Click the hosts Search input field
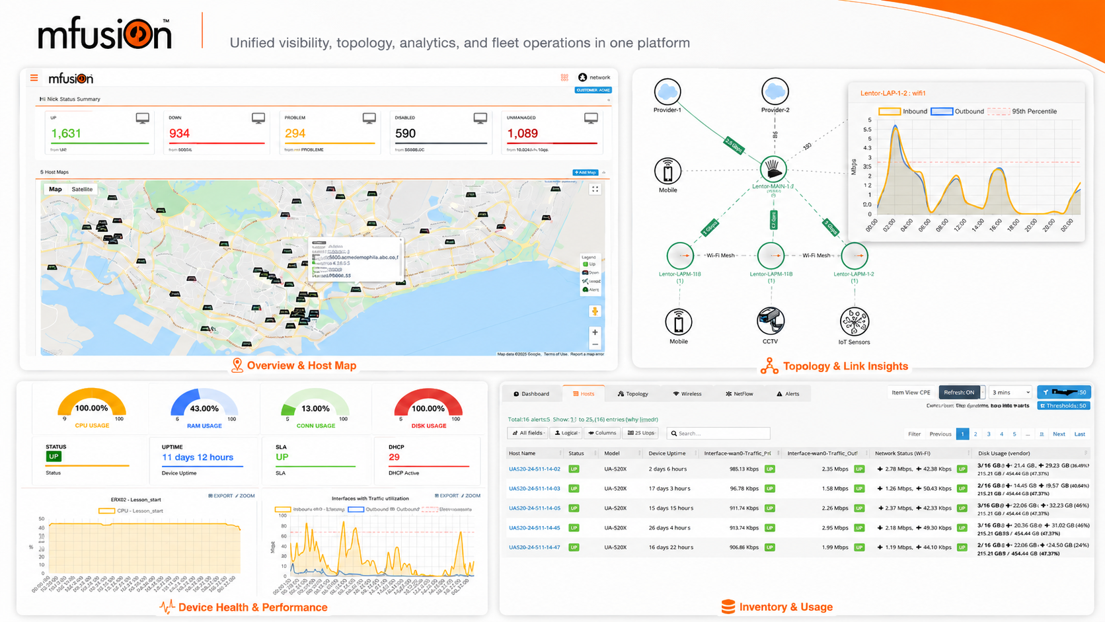The image size is (1105, 622). pos(718,434)
